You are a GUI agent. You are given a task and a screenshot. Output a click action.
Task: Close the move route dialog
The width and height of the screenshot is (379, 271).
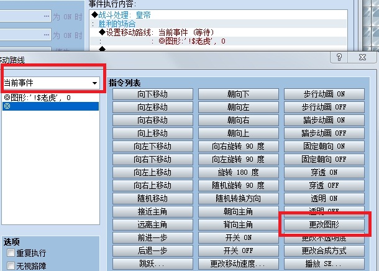[x=362, y=57]
